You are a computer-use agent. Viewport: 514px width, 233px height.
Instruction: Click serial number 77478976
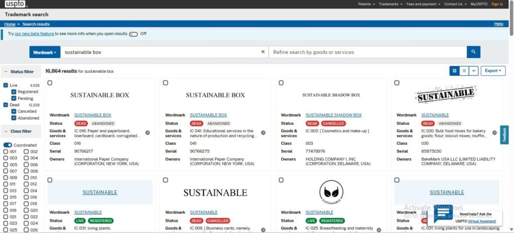click(315, 151)
